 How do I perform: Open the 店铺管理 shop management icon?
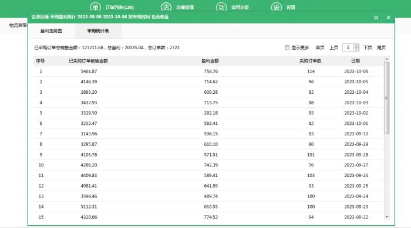click(x=166, y=7)
